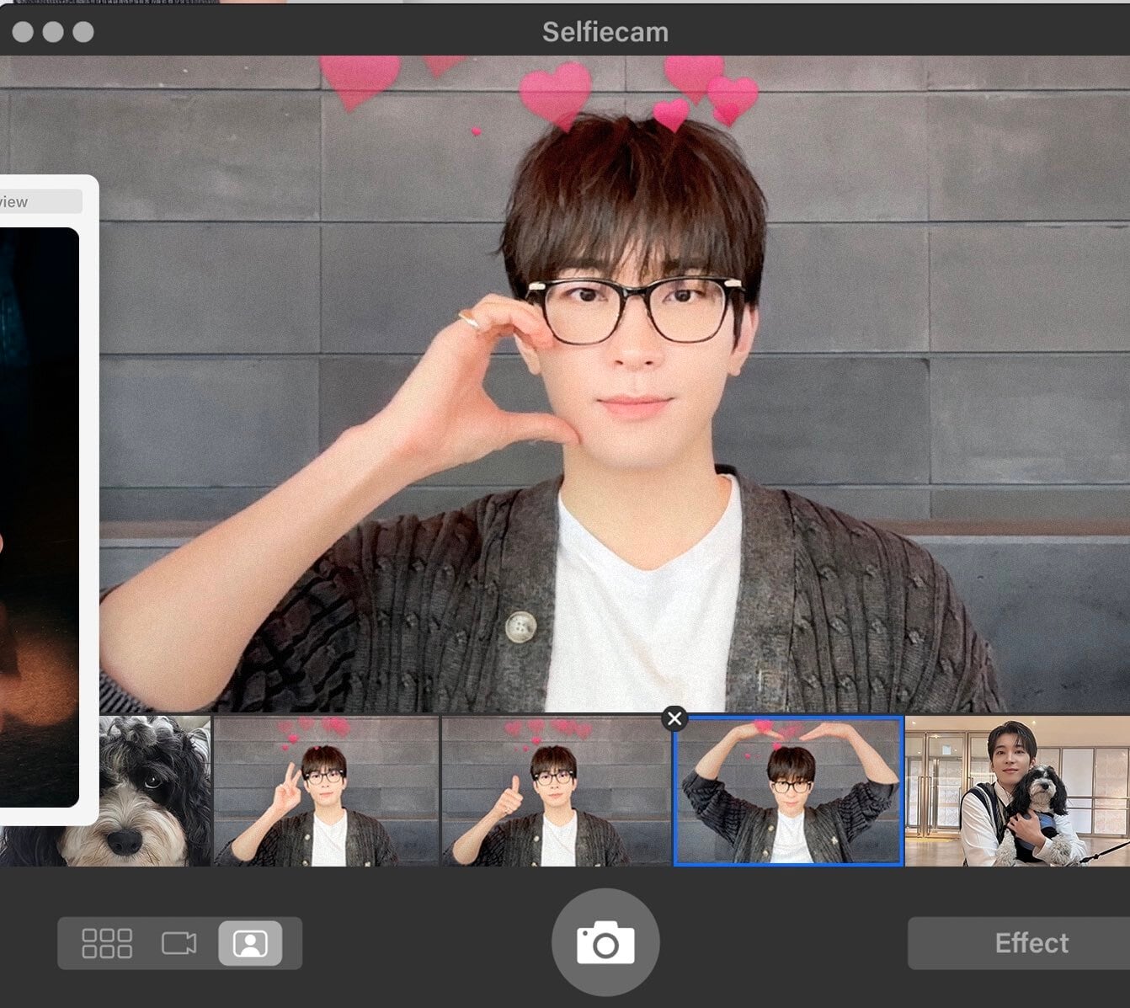Open the Effect panel
Screen dimensions: 1130x1008
1019,943
